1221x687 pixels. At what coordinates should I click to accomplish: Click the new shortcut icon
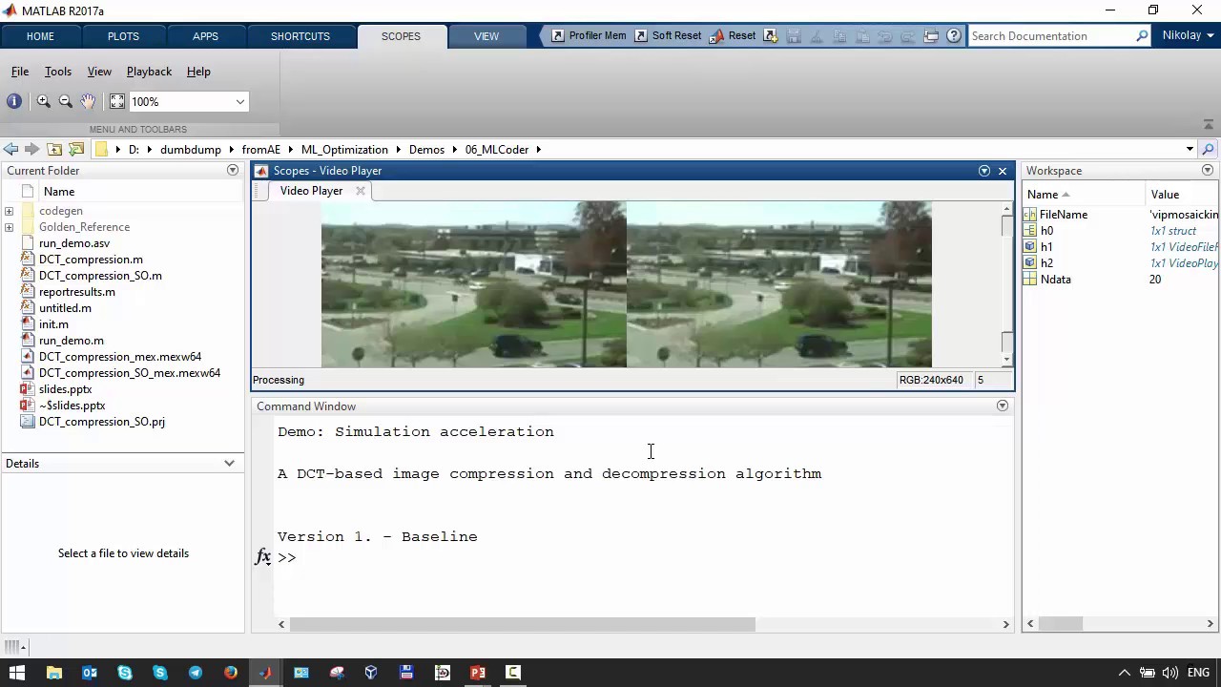[x=771, y=35]
